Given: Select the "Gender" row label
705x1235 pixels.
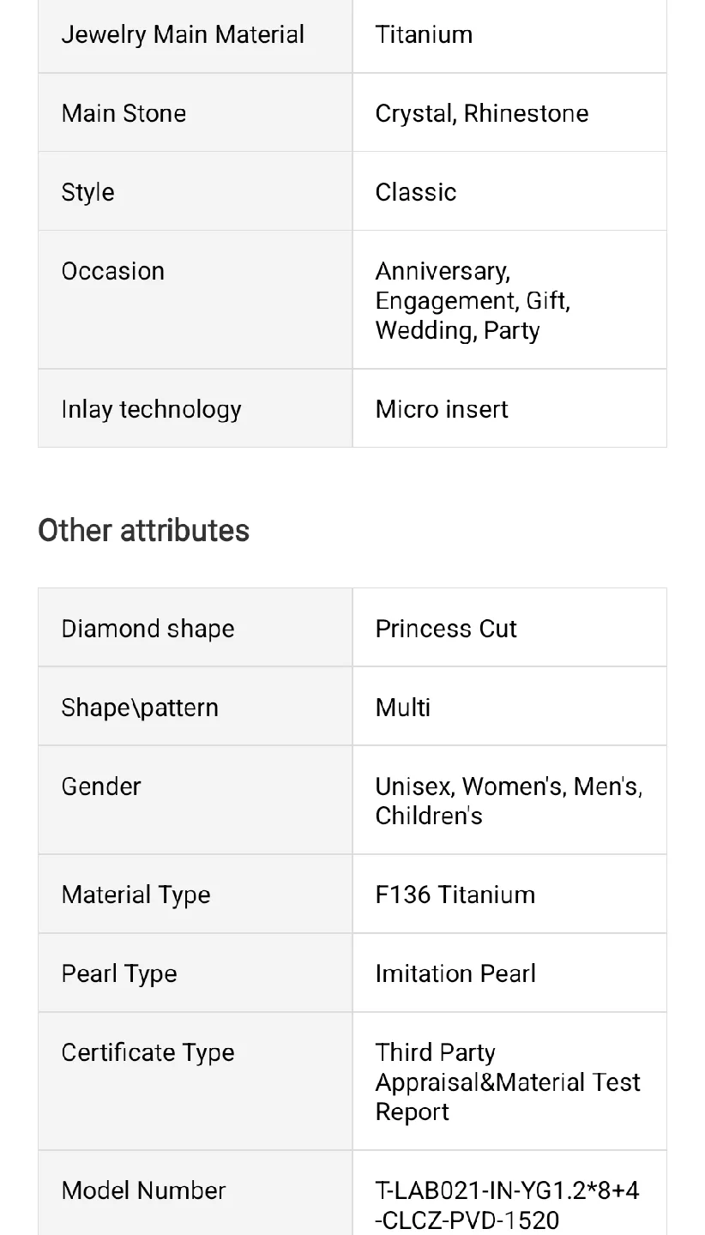Looking at the screenshot, I should [x=100, y=786].
